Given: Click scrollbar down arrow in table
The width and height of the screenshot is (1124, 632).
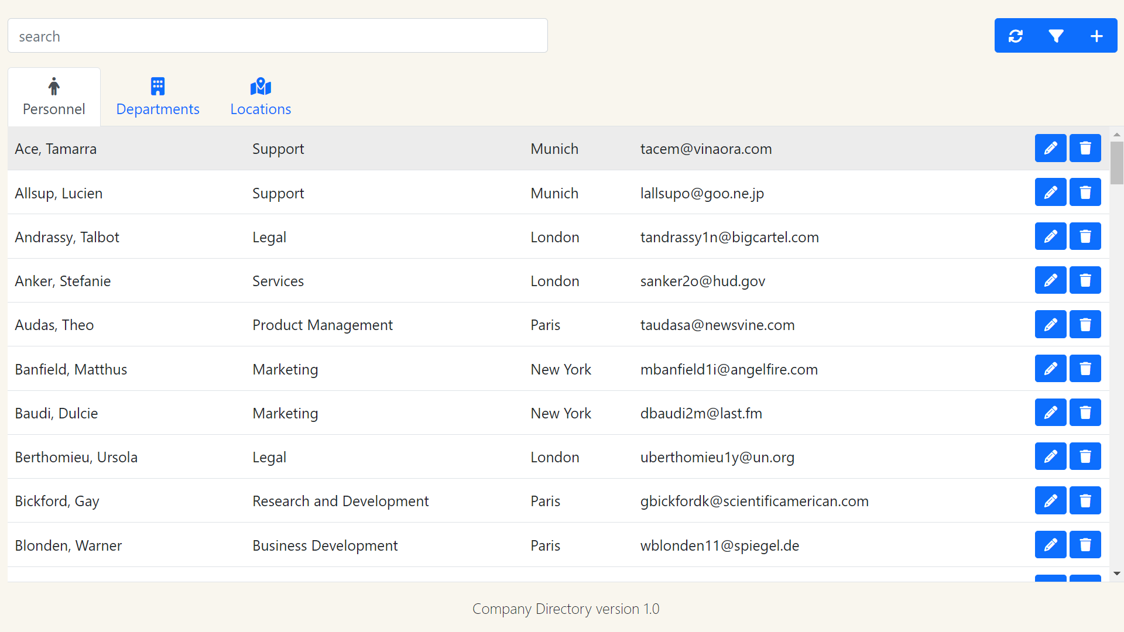Looking at the screenshot, I should coord(1116,574).
